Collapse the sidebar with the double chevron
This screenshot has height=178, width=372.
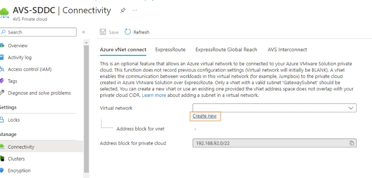pyautogui.click(x=84, y=32)
